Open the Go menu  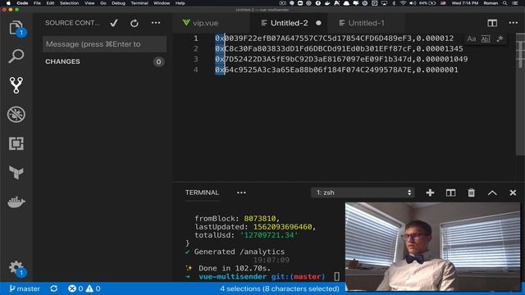(103, 3)
